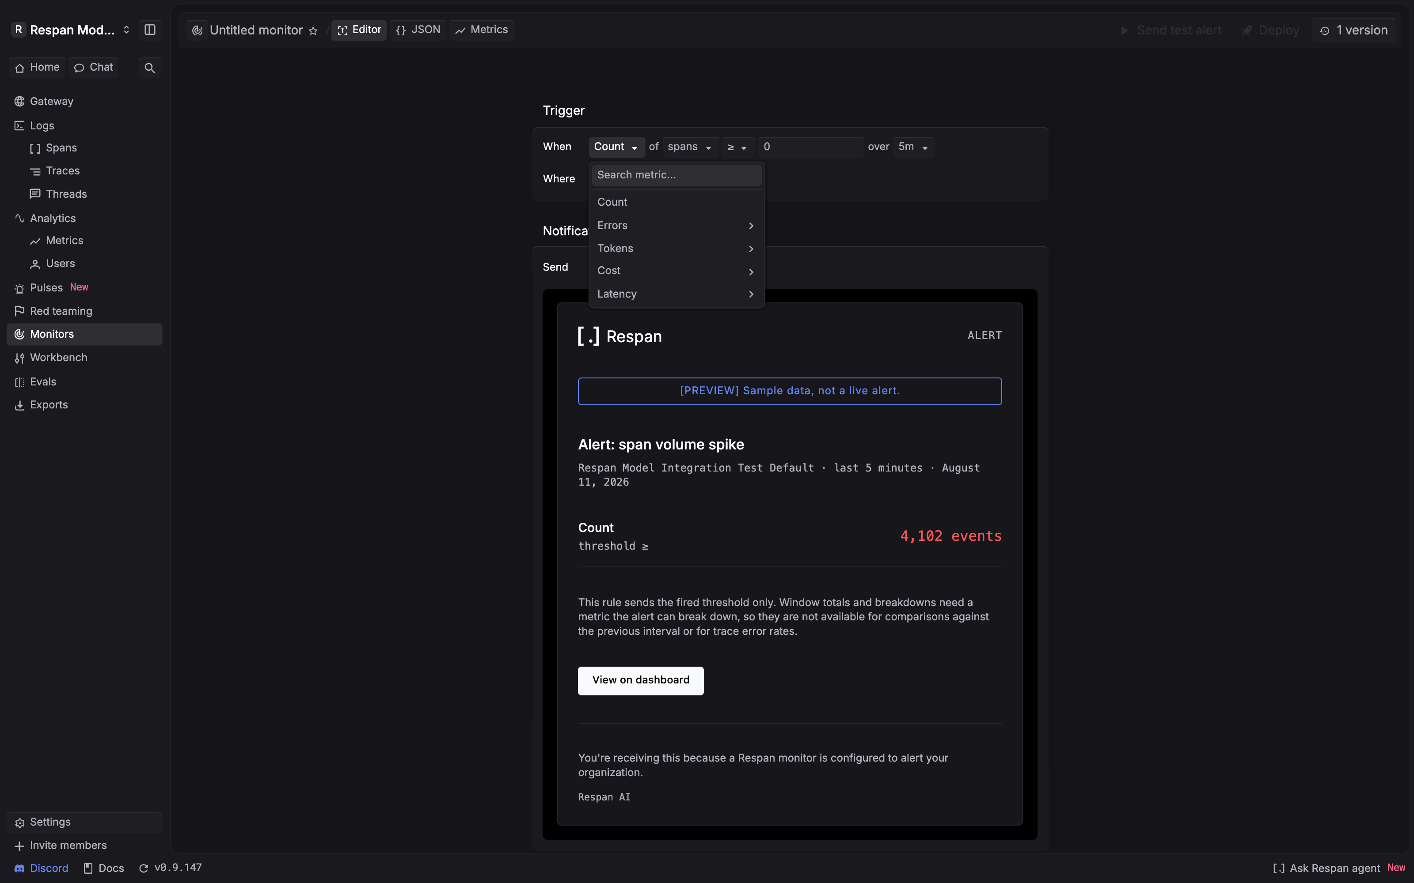The height and width of the screenshot is (883, 1414).
Task: Open the ≥ operator dropdown
Action: pyautogui.click(x=737, y=147)
